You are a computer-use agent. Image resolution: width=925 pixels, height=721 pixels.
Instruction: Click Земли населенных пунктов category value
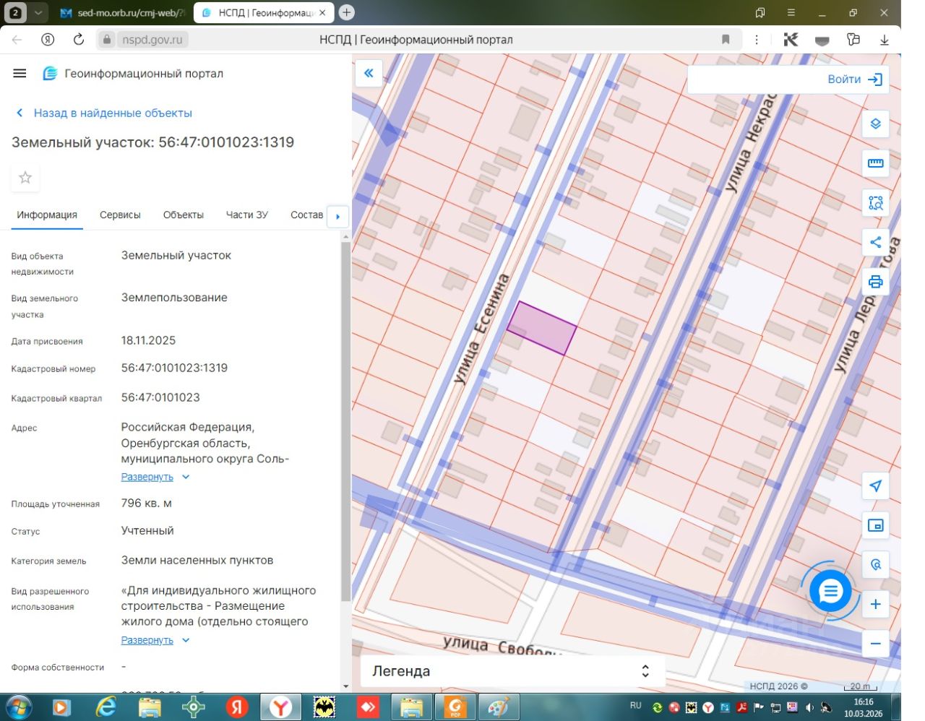[197, 560]
